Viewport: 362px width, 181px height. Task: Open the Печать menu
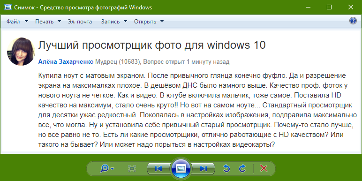pyautogui.click(x=45, y=22)
